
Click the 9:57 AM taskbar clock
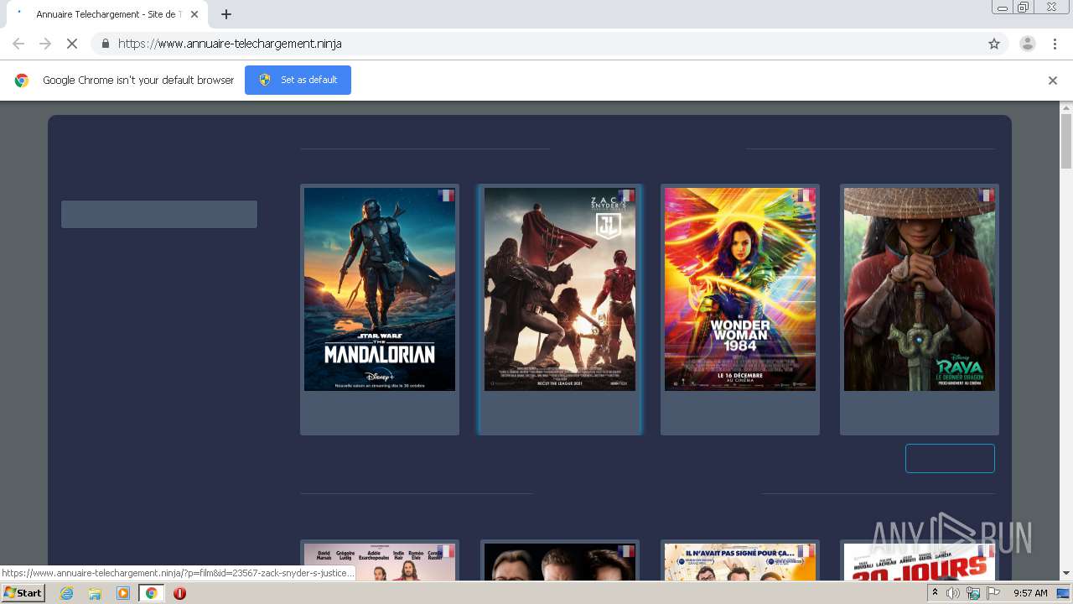(1030, 593)
